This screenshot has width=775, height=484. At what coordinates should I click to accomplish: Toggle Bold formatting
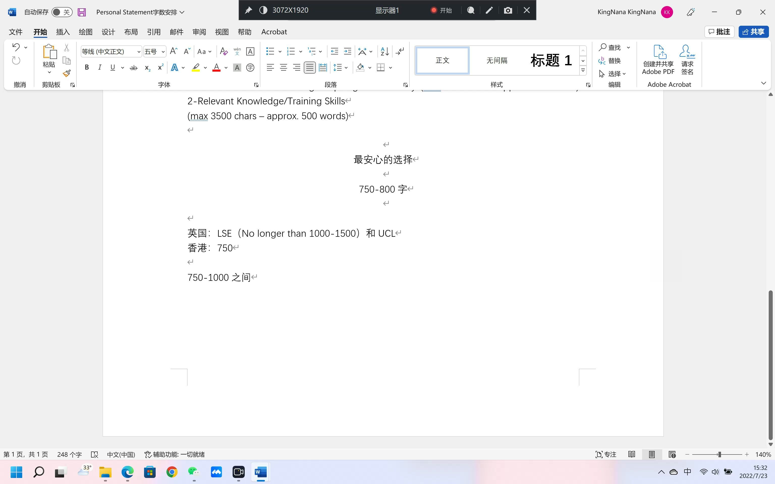tap(87, 68)
